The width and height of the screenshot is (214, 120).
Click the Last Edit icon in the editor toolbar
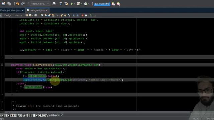coord(27,15)
